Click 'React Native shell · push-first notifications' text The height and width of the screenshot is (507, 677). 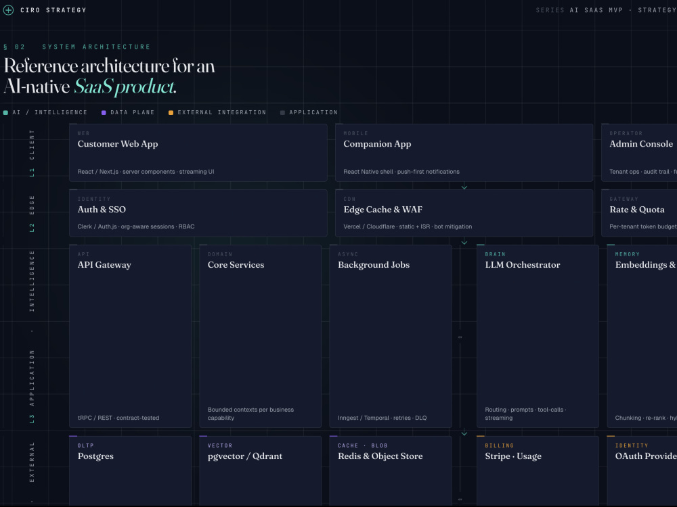401,172
